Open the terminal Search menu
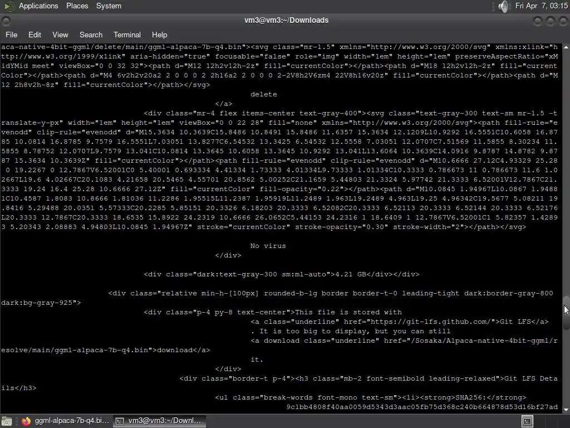570x428 pixels. (x=91, y=35)
